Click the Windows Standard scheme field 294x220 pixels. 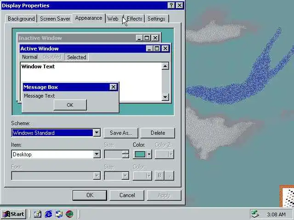click(x=52, y=132)
